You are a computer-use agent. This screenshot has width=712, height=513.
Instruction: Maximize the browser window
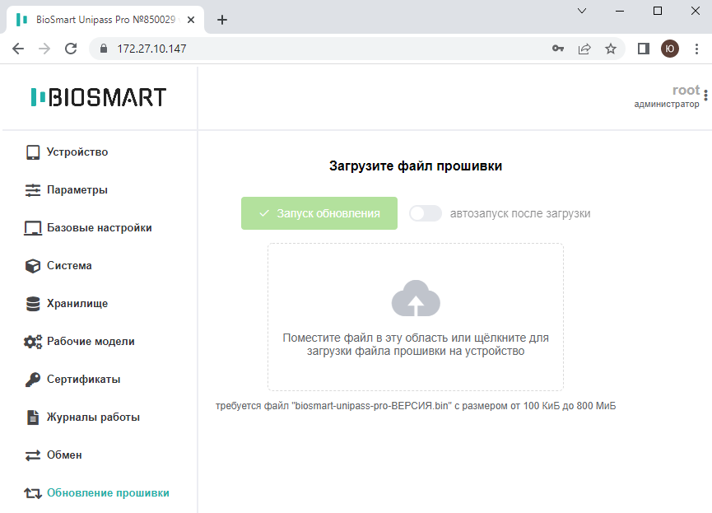(658, 11)
